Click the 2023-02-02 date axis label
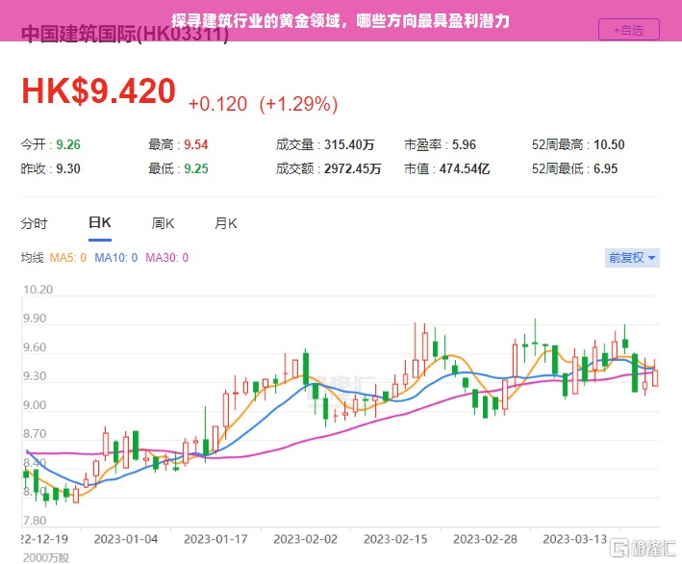The width and height of the screenshot is (682, 564). pos(305,539)
